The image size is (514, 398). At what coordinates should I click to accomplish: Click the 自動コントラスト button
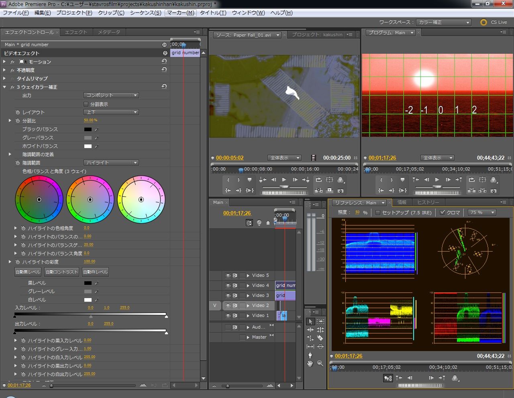coord(61,272)
